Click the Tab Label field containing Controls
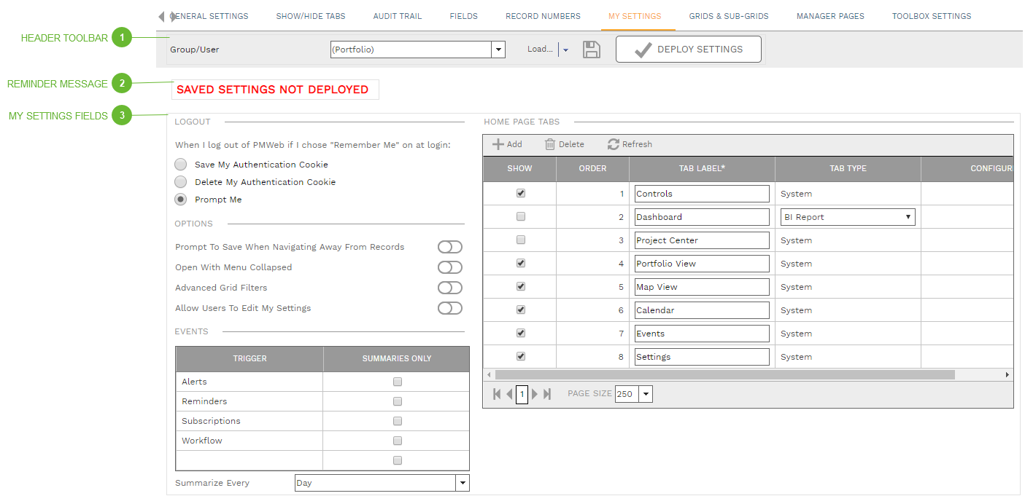1025x504 pixels. point(701,193)
